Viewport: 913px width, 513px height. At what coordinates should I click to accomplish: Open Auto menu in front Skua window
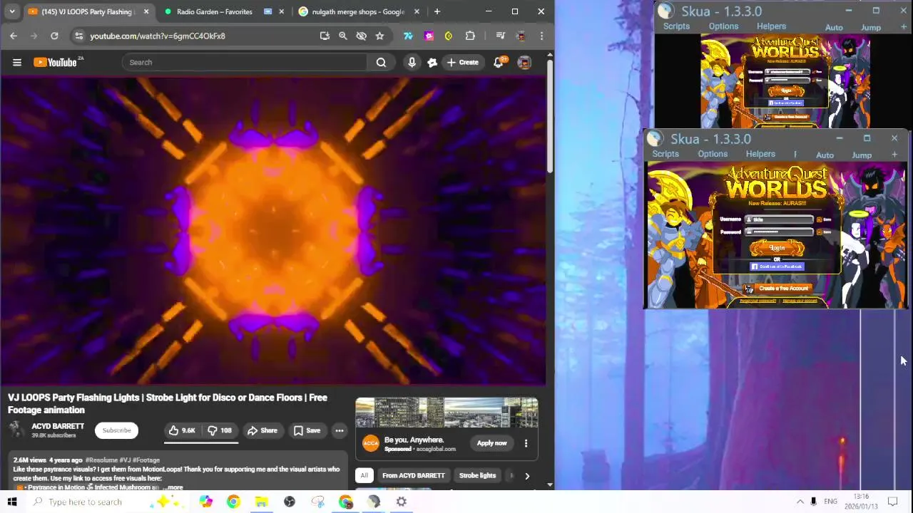(x=825, y=155)
